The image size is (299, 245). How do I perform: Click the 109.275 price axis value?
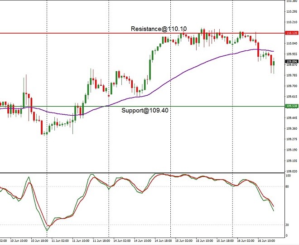coord(292,139)
